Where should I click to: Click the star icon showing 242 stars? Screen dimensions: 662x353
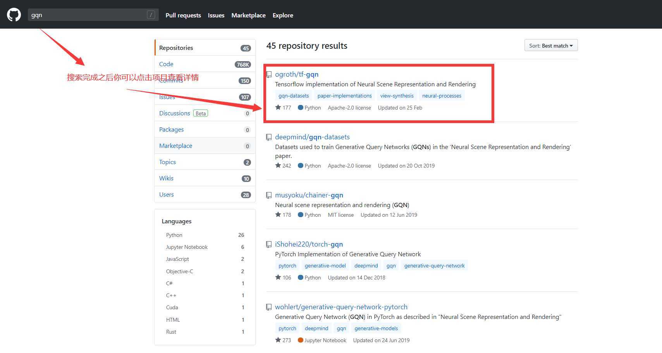point(278,165)
